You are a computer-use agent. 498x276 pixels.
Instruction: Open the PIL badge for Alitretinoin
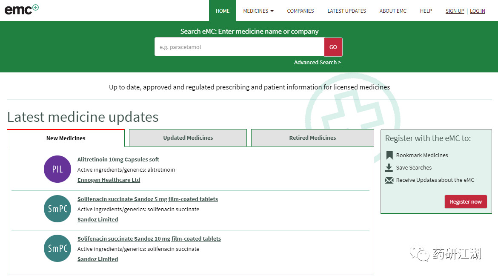coord(57,169)
